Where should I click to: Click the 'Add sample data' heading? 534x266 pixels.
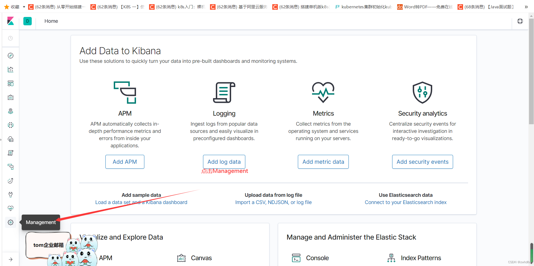pos(141,195)
